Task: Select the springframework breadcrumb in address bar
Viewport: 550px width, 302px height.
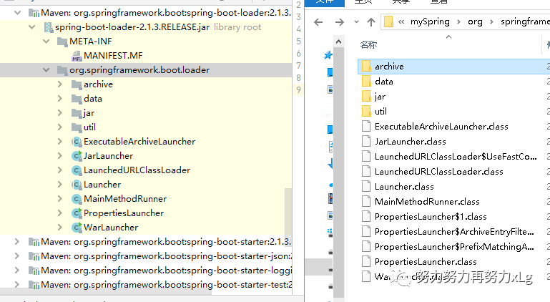Action: 525,21
